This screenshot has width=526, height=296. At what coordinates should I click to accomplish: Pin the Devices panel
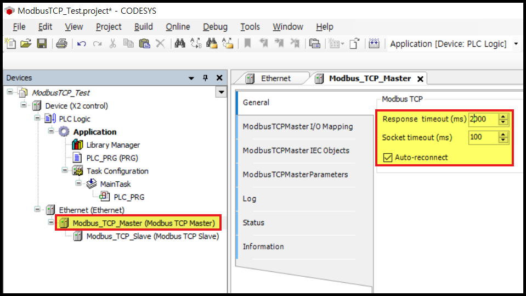tap(205, 78)
